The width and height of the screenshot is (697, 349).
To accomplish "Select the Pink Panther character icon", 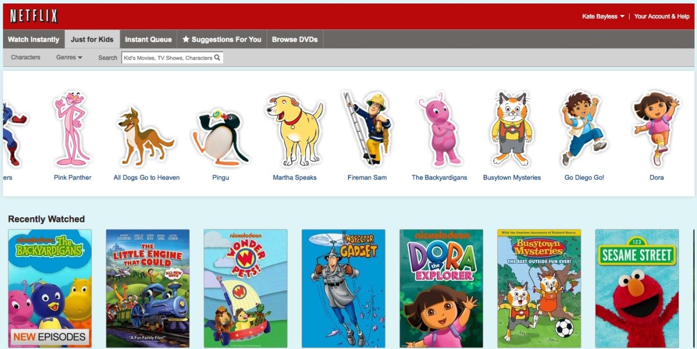I will (x=72, y=128).
